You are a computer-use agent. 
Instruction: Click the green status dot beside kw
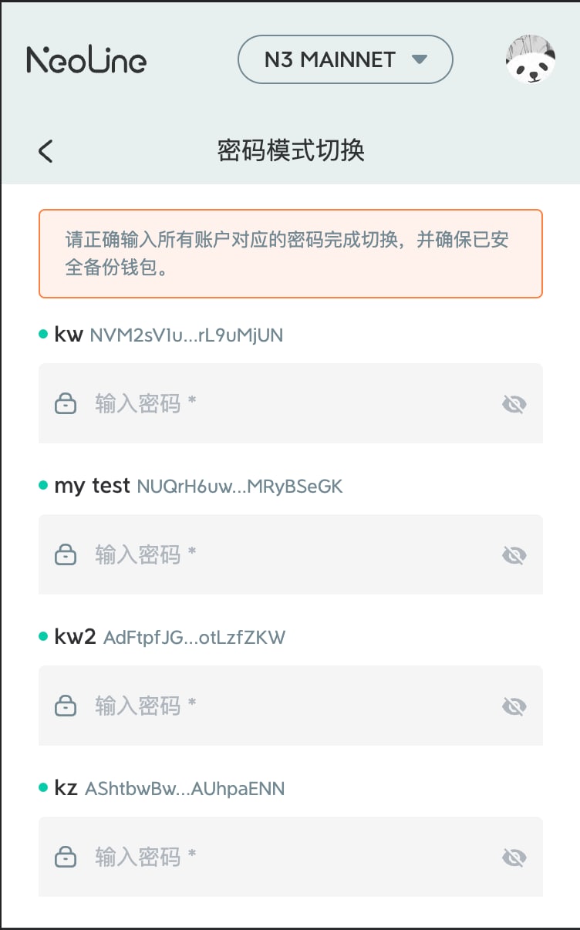pyautogui.click(x=43, y=334)
